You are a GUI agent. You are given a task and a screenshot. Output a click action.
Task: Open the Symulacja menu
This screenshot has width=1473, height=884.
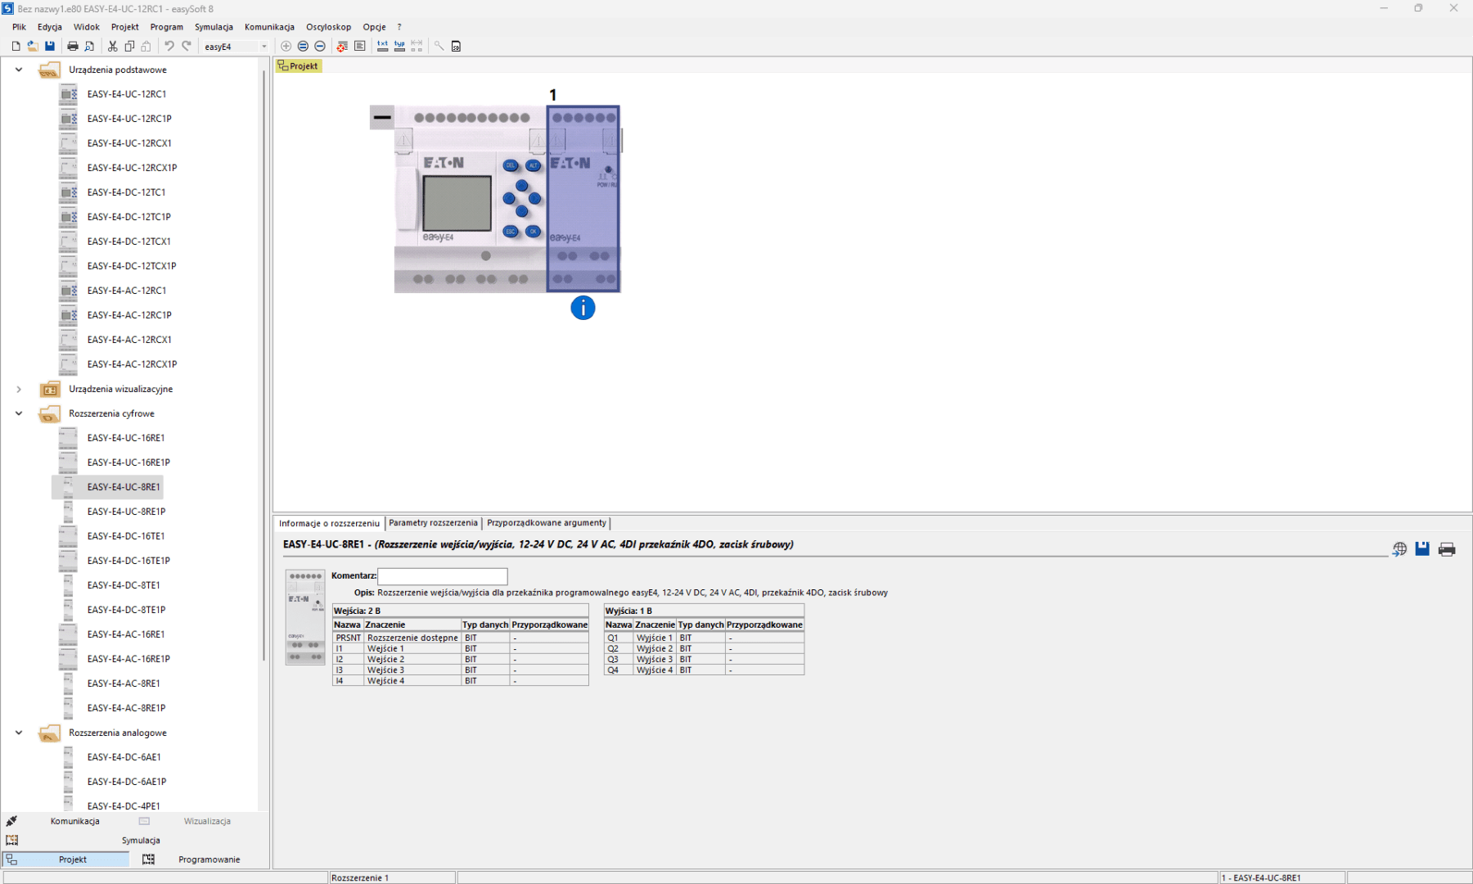coord(214,27)
